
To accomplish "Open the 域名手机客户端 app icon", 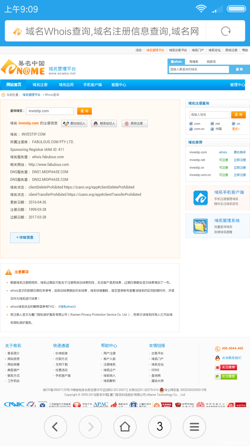I will [200, 198].
